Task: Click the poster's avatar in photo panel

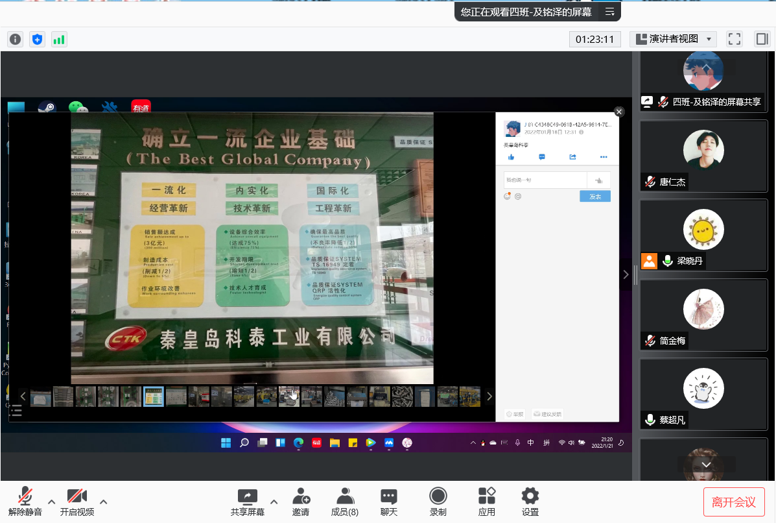Action: click(x=512, y=128)
